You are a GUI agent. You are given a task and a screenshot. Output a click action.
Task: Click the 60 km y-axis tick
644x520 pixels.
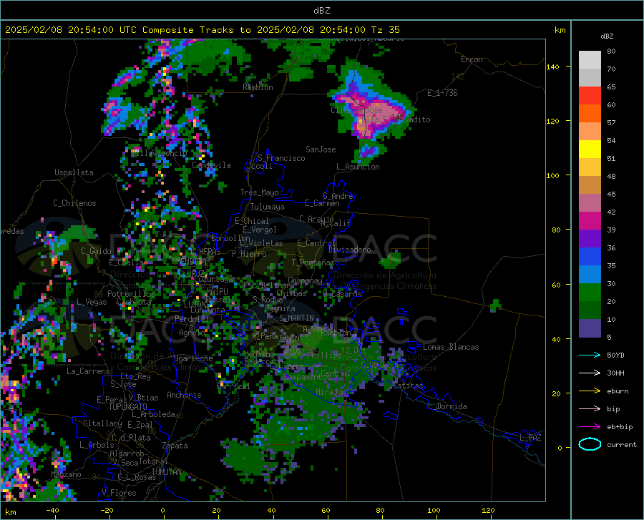point(556,285)
